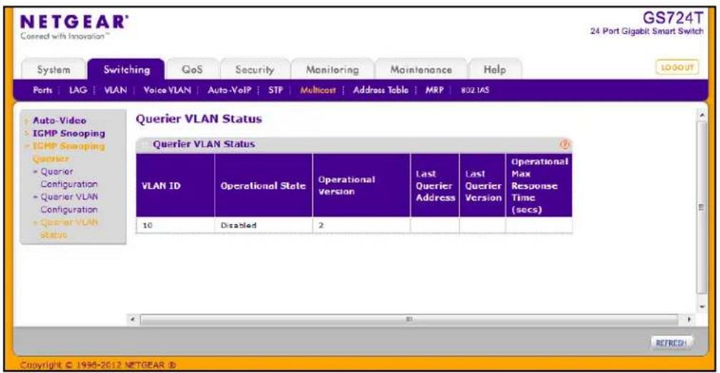
Task: Click the horizontal scrollbar thumb
Action: (x=409, y=319)
